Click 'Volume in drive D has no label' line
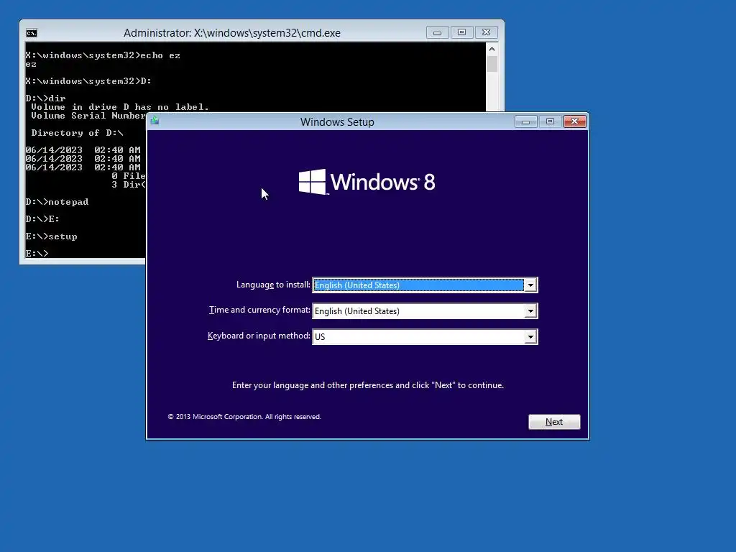 coord(120,107)
